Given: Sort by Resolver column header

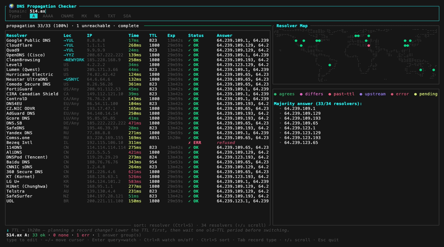Looking at the screenshot, I should coord(17,35).
